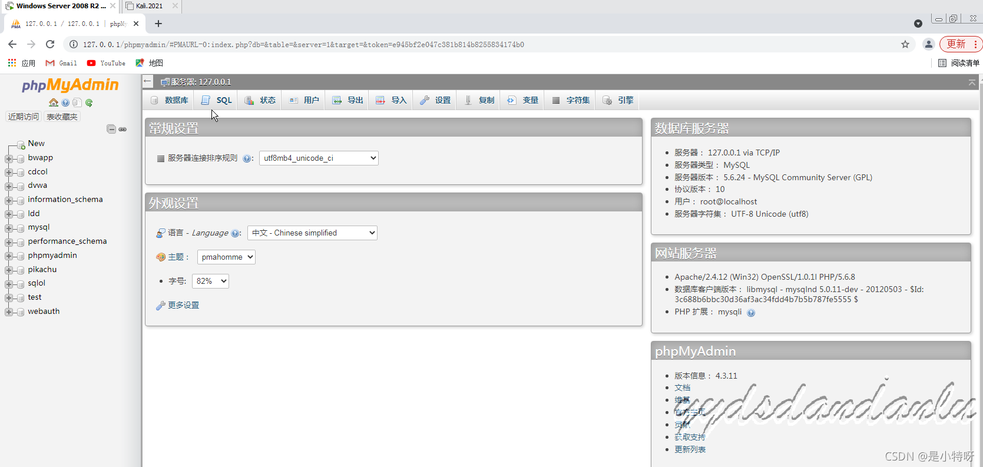983x467 pixels.
Task: Open the 设置 settings tab
Action: point(435,100)
